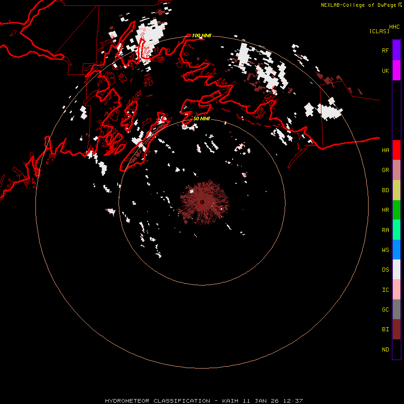
Task: Click the DS legend label
Action: click(x=385, y=269)
